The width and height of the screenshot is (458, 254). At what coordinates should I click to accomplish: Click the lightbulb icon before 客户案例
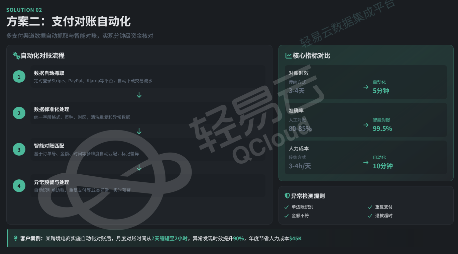(x=15, y=238)
